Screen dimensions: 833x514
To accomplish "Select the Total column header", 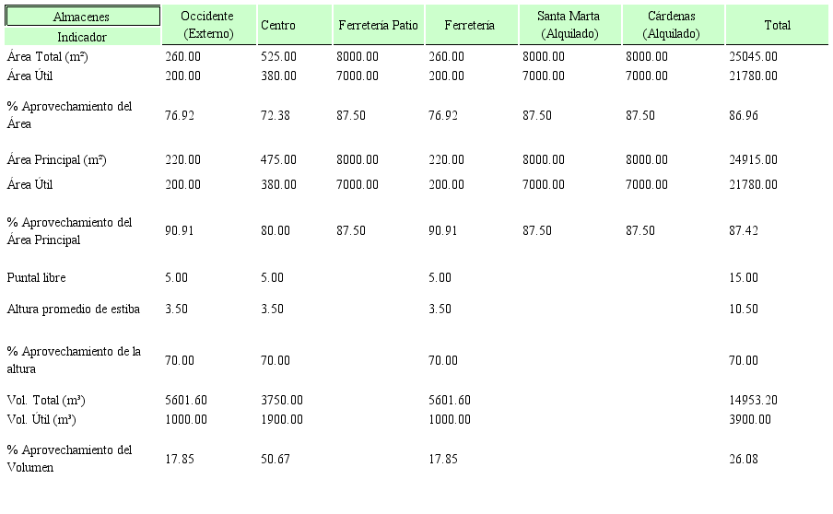I will (777, 25).
